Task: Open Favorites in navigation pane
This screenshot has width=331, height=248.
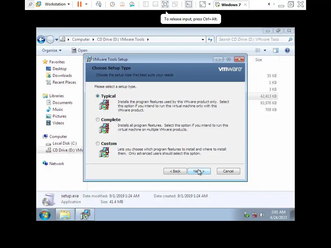Action: pos(57,62)
